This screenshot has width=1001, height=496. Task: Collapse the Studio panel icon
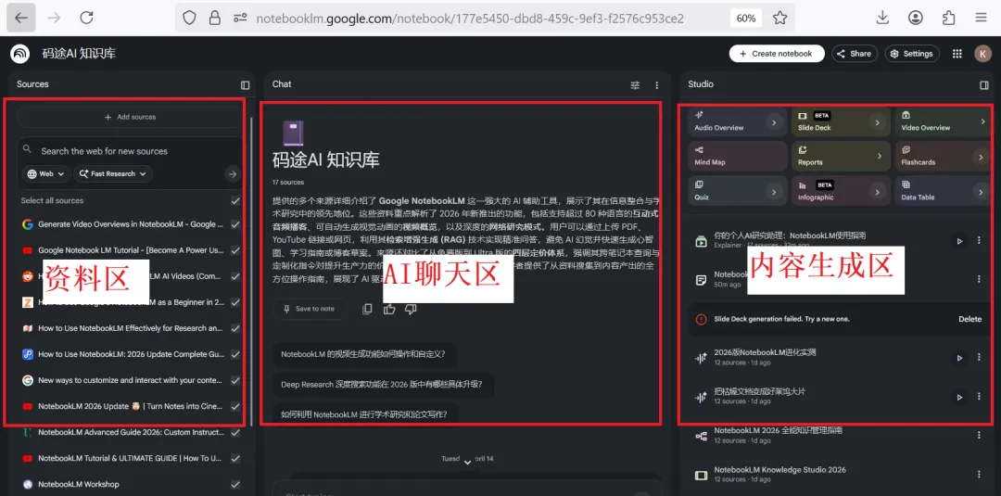[983, 85]
